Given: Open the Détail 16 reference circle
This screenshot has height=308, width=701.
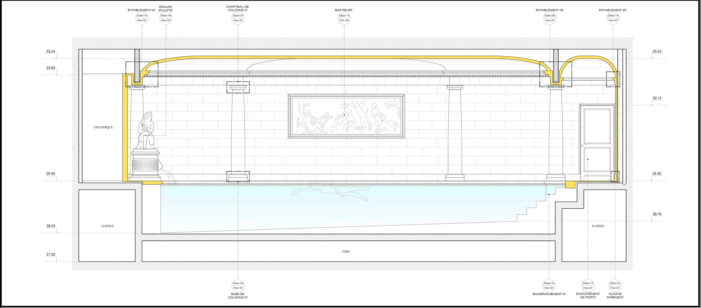Looking at the screenshot, I should pos(549,286).
